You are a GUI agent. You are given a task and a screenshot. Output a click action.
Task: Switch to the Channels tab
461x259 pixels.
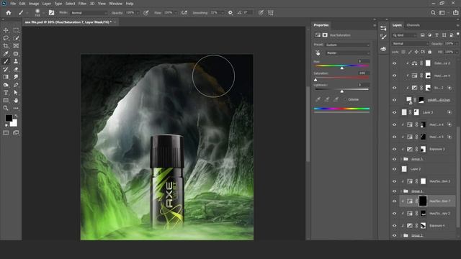pyautogui.click(x=413, y=25)
